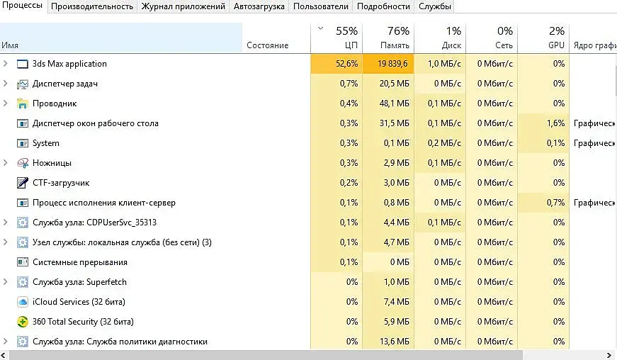
Task: Click the Ядро графического процессора column header
Action: (594, 38)
